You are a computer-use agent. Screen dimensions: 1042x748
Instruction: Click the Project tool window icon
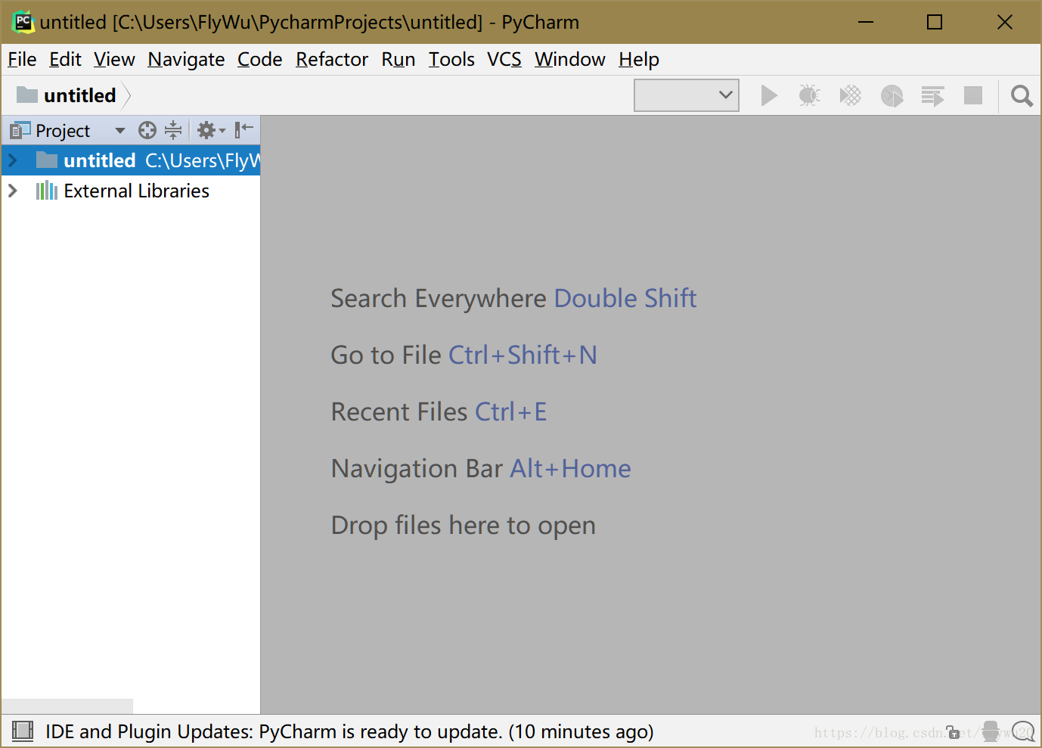point(20,131)
